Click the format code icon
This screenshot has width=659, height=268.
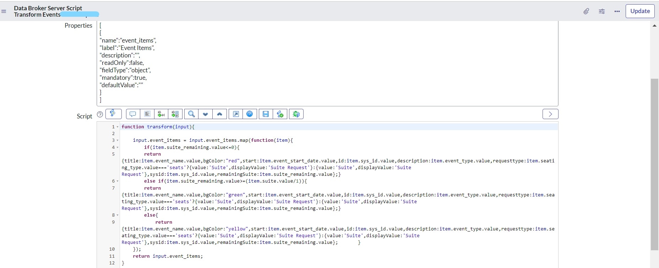coord(147,114)
